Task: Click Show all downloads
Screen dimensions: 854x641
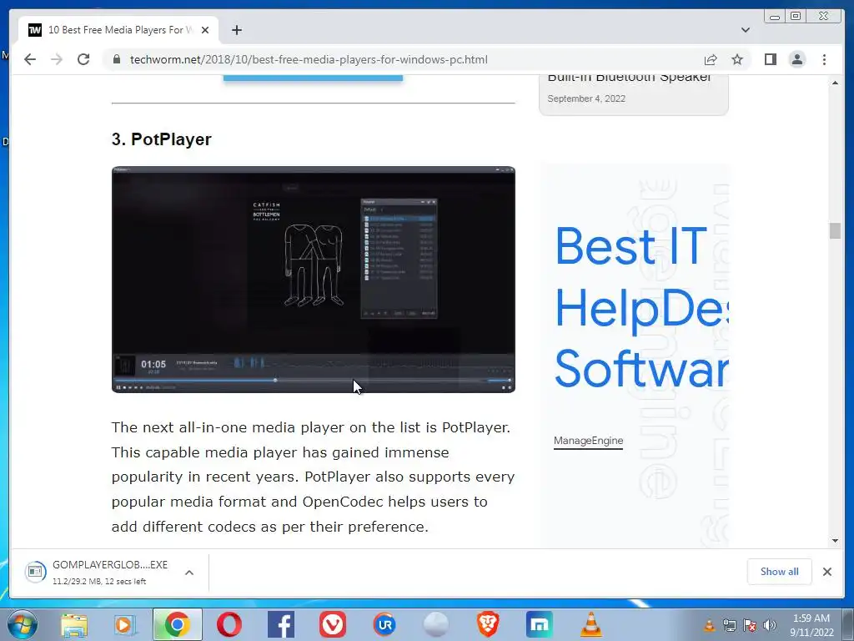Action: click(x=780, y=571)
